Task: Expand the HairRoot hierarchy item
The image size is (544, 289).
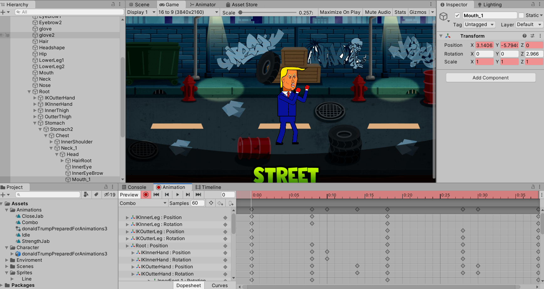Action: (62, 161)
